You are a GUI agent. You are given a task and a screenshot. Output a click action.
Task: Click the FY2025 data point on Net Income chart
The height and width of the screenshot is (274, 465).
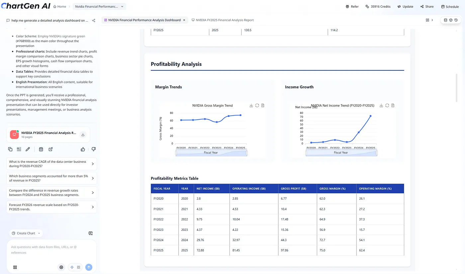click(x=370, y=116)
